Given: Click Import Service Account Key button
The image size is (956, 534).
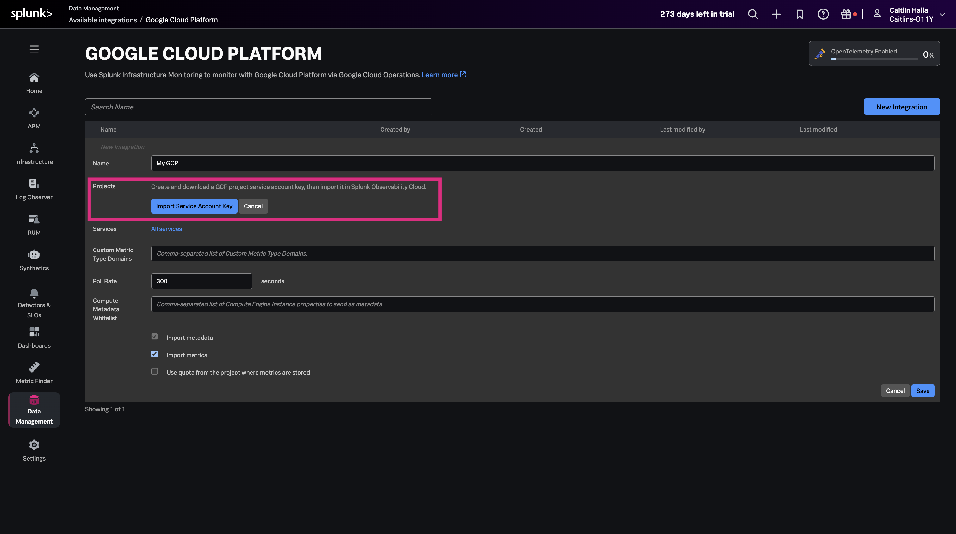Looking at the screenshot, I should click(194, 206).
